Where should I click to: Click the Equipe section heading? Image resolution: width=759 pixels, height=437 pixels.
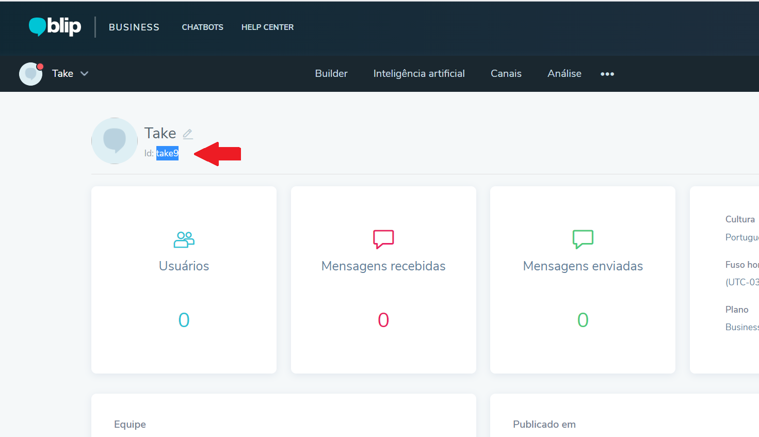pos(130,425)
